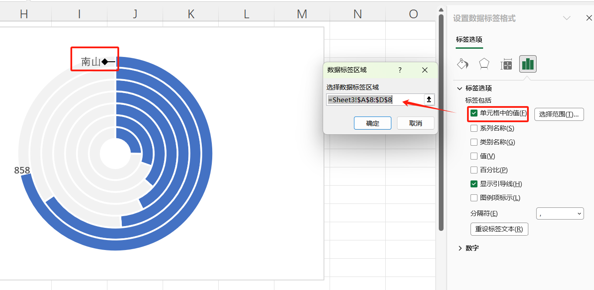The height and width of the screenshot is (290, 594).
Task: Open the dialog help question mark icon
Action: point(400,70)
